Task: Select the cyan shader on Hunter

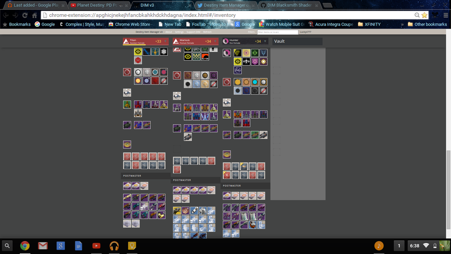Action: coord(255,82)
